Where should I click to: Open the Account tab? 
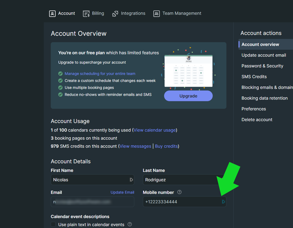(x=62, y=13)
